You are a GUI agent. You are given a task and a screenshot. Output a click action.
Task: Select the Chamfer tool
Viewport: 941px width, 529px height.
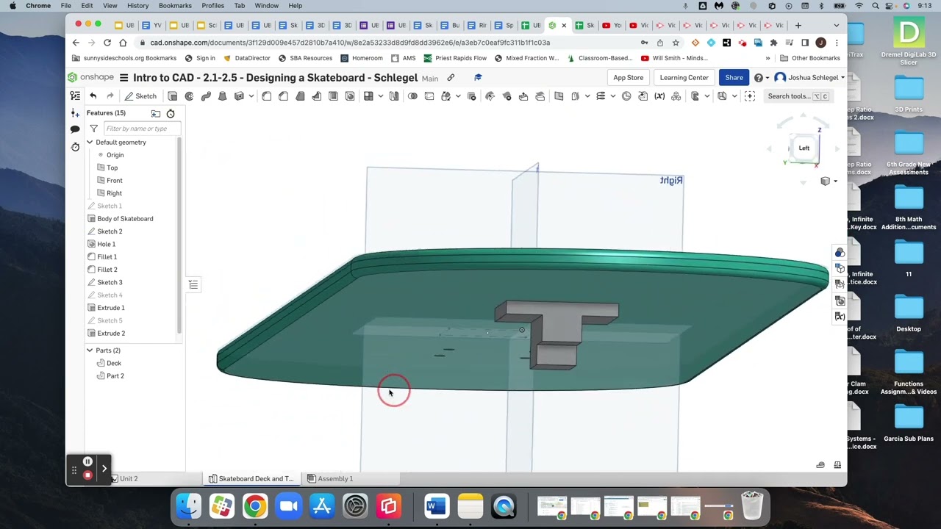(283, 96)
